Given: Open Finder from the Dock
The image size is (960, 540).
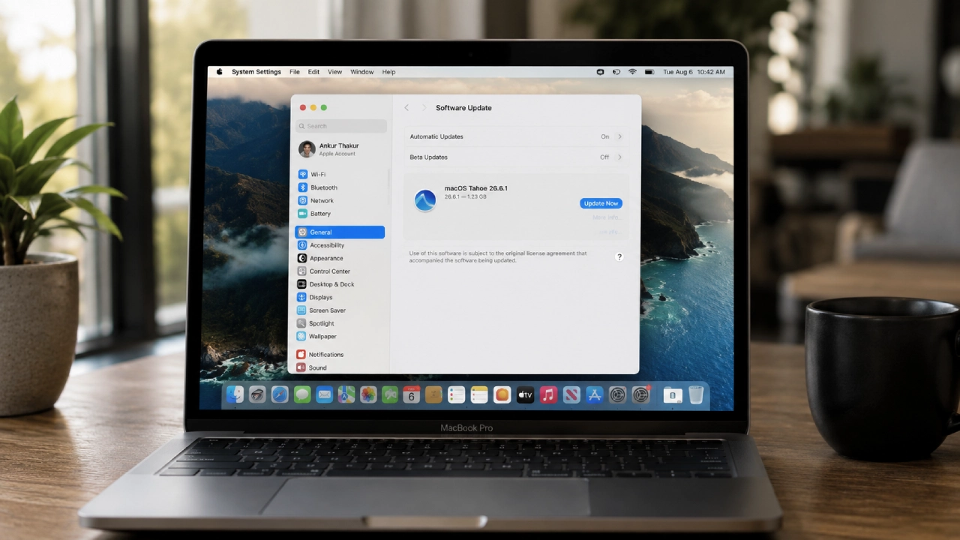Looking at the screenshot, I should [x=235, y=394].
